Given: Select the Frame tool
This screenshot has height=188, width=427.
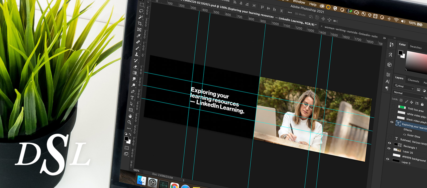Looking at the screenshot, I should pos(139,30).
